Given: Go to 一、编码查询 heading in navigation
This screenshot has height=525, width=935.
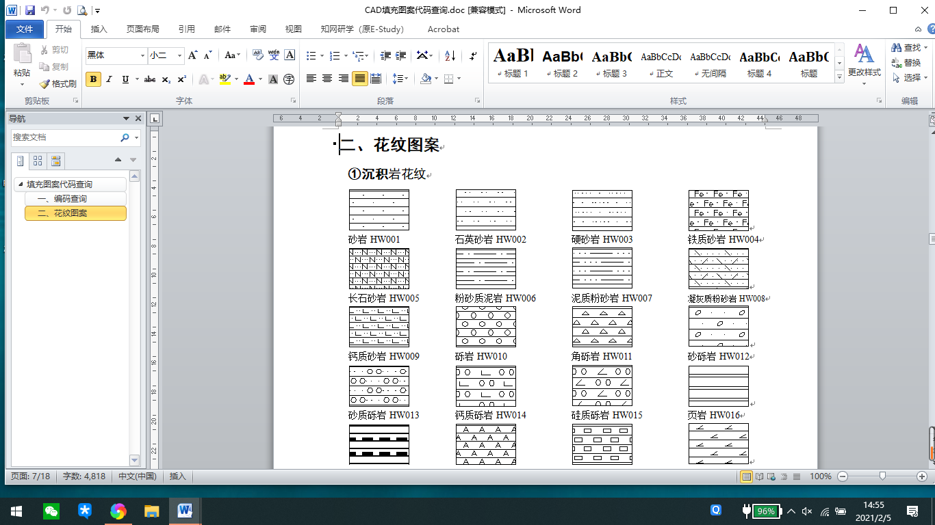Looking at the screenshot, I should click(75, 199).
